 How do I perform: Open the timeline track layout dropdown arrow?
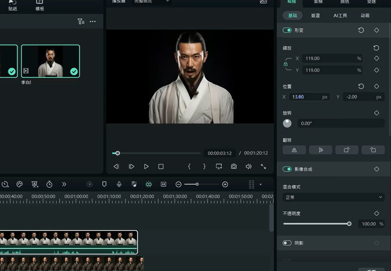(x=260, y=184)
